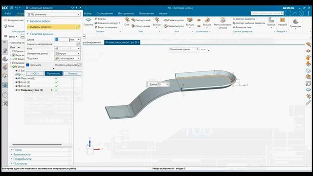Choose Разогнуть сгиб tool

(x=141, y=20)
